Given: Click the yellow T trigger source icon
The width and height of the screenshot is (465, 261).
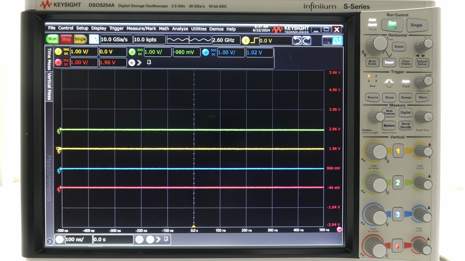Looking at the screenshot, I should [x=246, y=41].
